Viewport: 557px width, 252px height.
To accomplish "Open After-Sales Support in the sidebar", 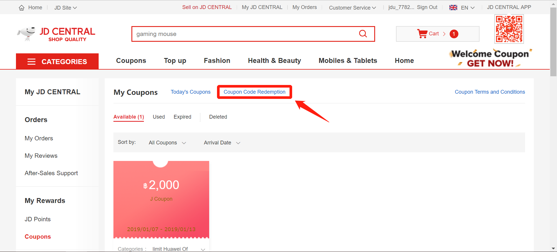I will (51, 173).
